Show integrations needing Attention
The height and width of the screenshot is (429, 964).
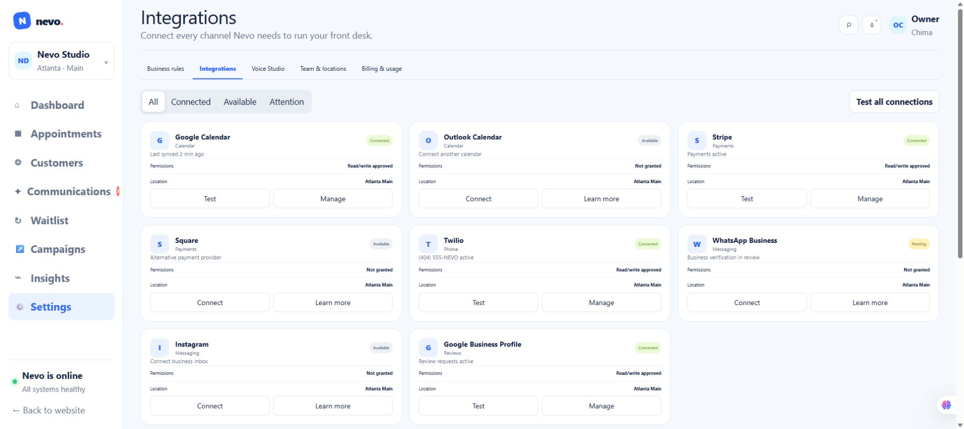(286, 102)
